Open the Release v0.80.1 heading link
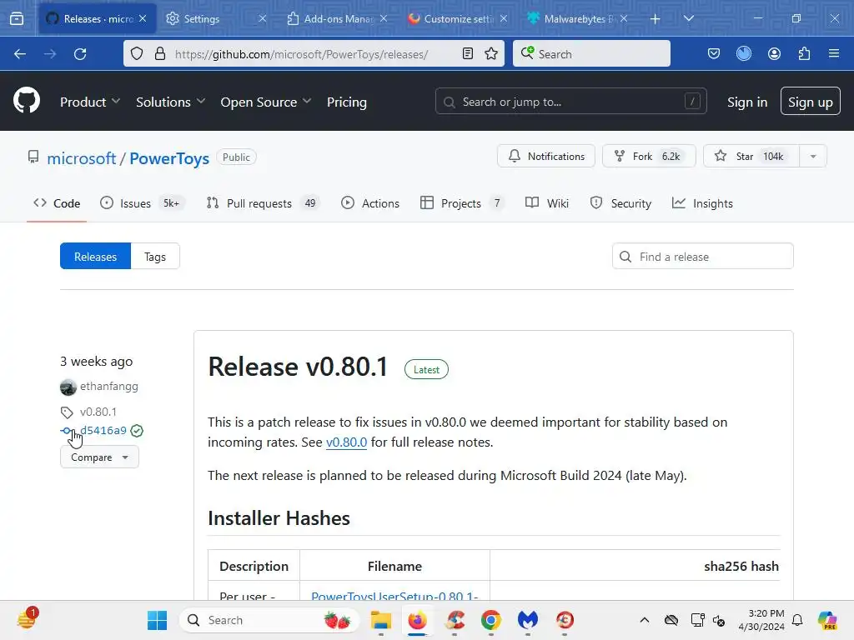The width and height of the screenshot is (854, 640). coord(298,367)
